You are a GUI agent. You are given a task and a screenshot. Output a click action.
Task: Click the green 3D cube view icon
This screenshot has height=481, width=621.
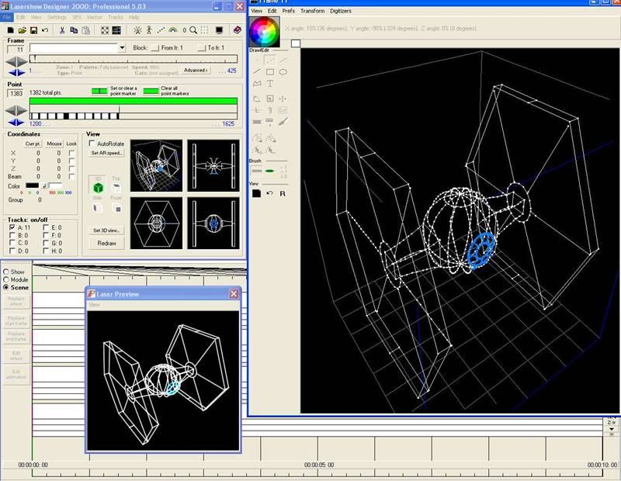99,188
